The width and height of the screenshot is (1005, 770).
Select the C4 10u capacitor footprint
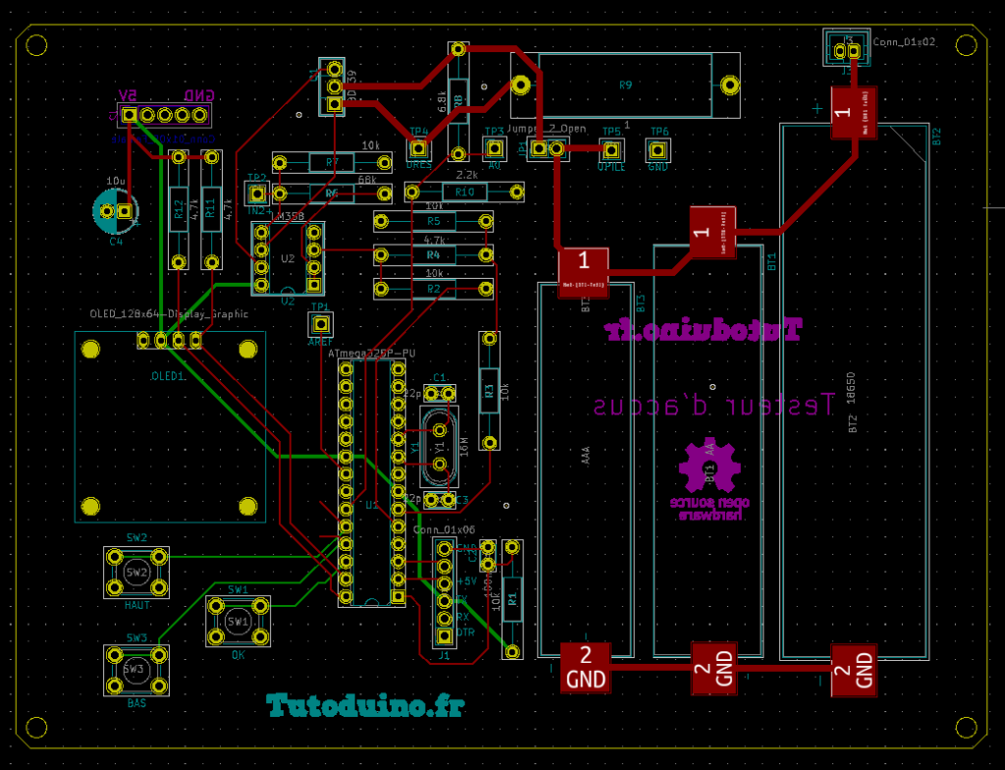tap(116, 211)
